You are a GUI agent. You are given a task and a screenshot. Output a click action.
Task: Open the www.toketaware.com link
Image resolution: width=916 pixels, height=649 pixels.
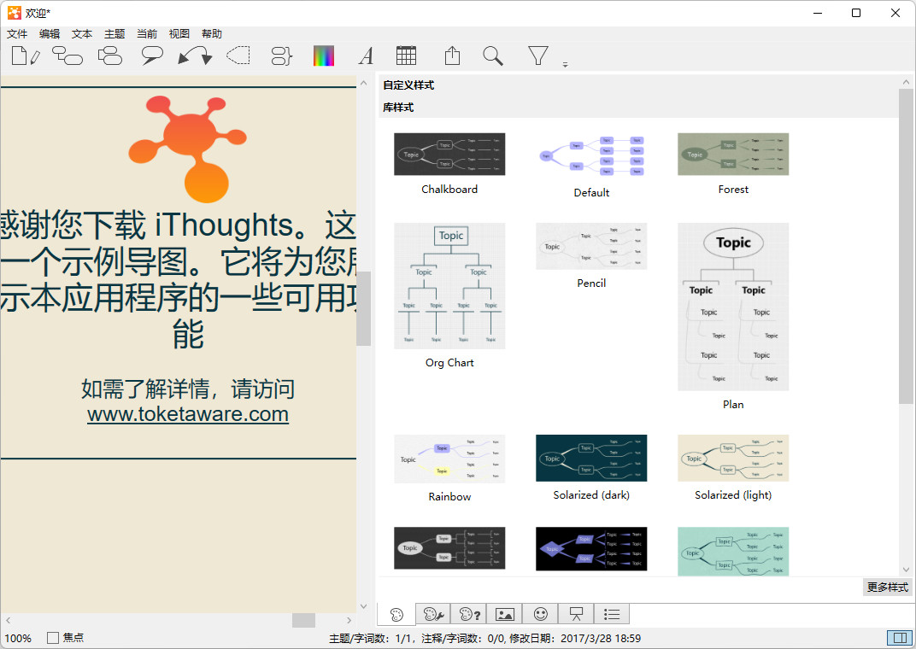pos(187,414)
